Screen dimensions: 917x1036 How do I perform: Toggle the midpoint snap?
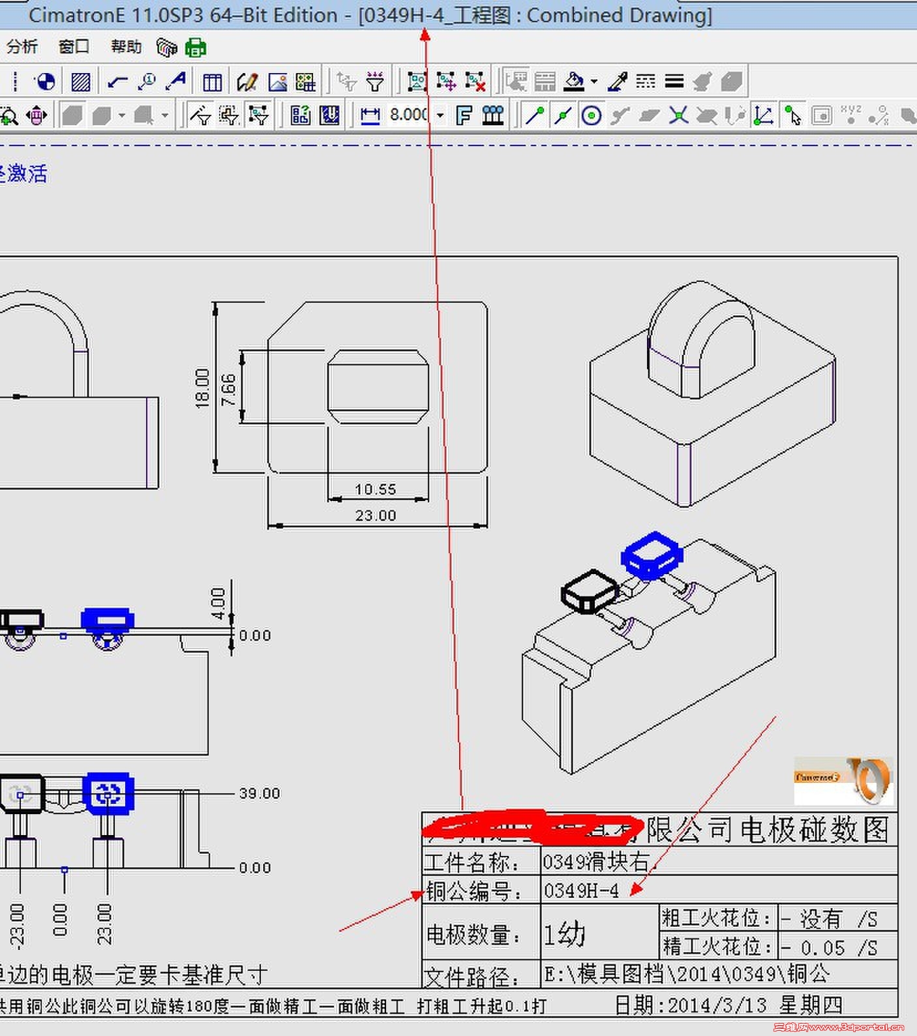click(563, 116)
